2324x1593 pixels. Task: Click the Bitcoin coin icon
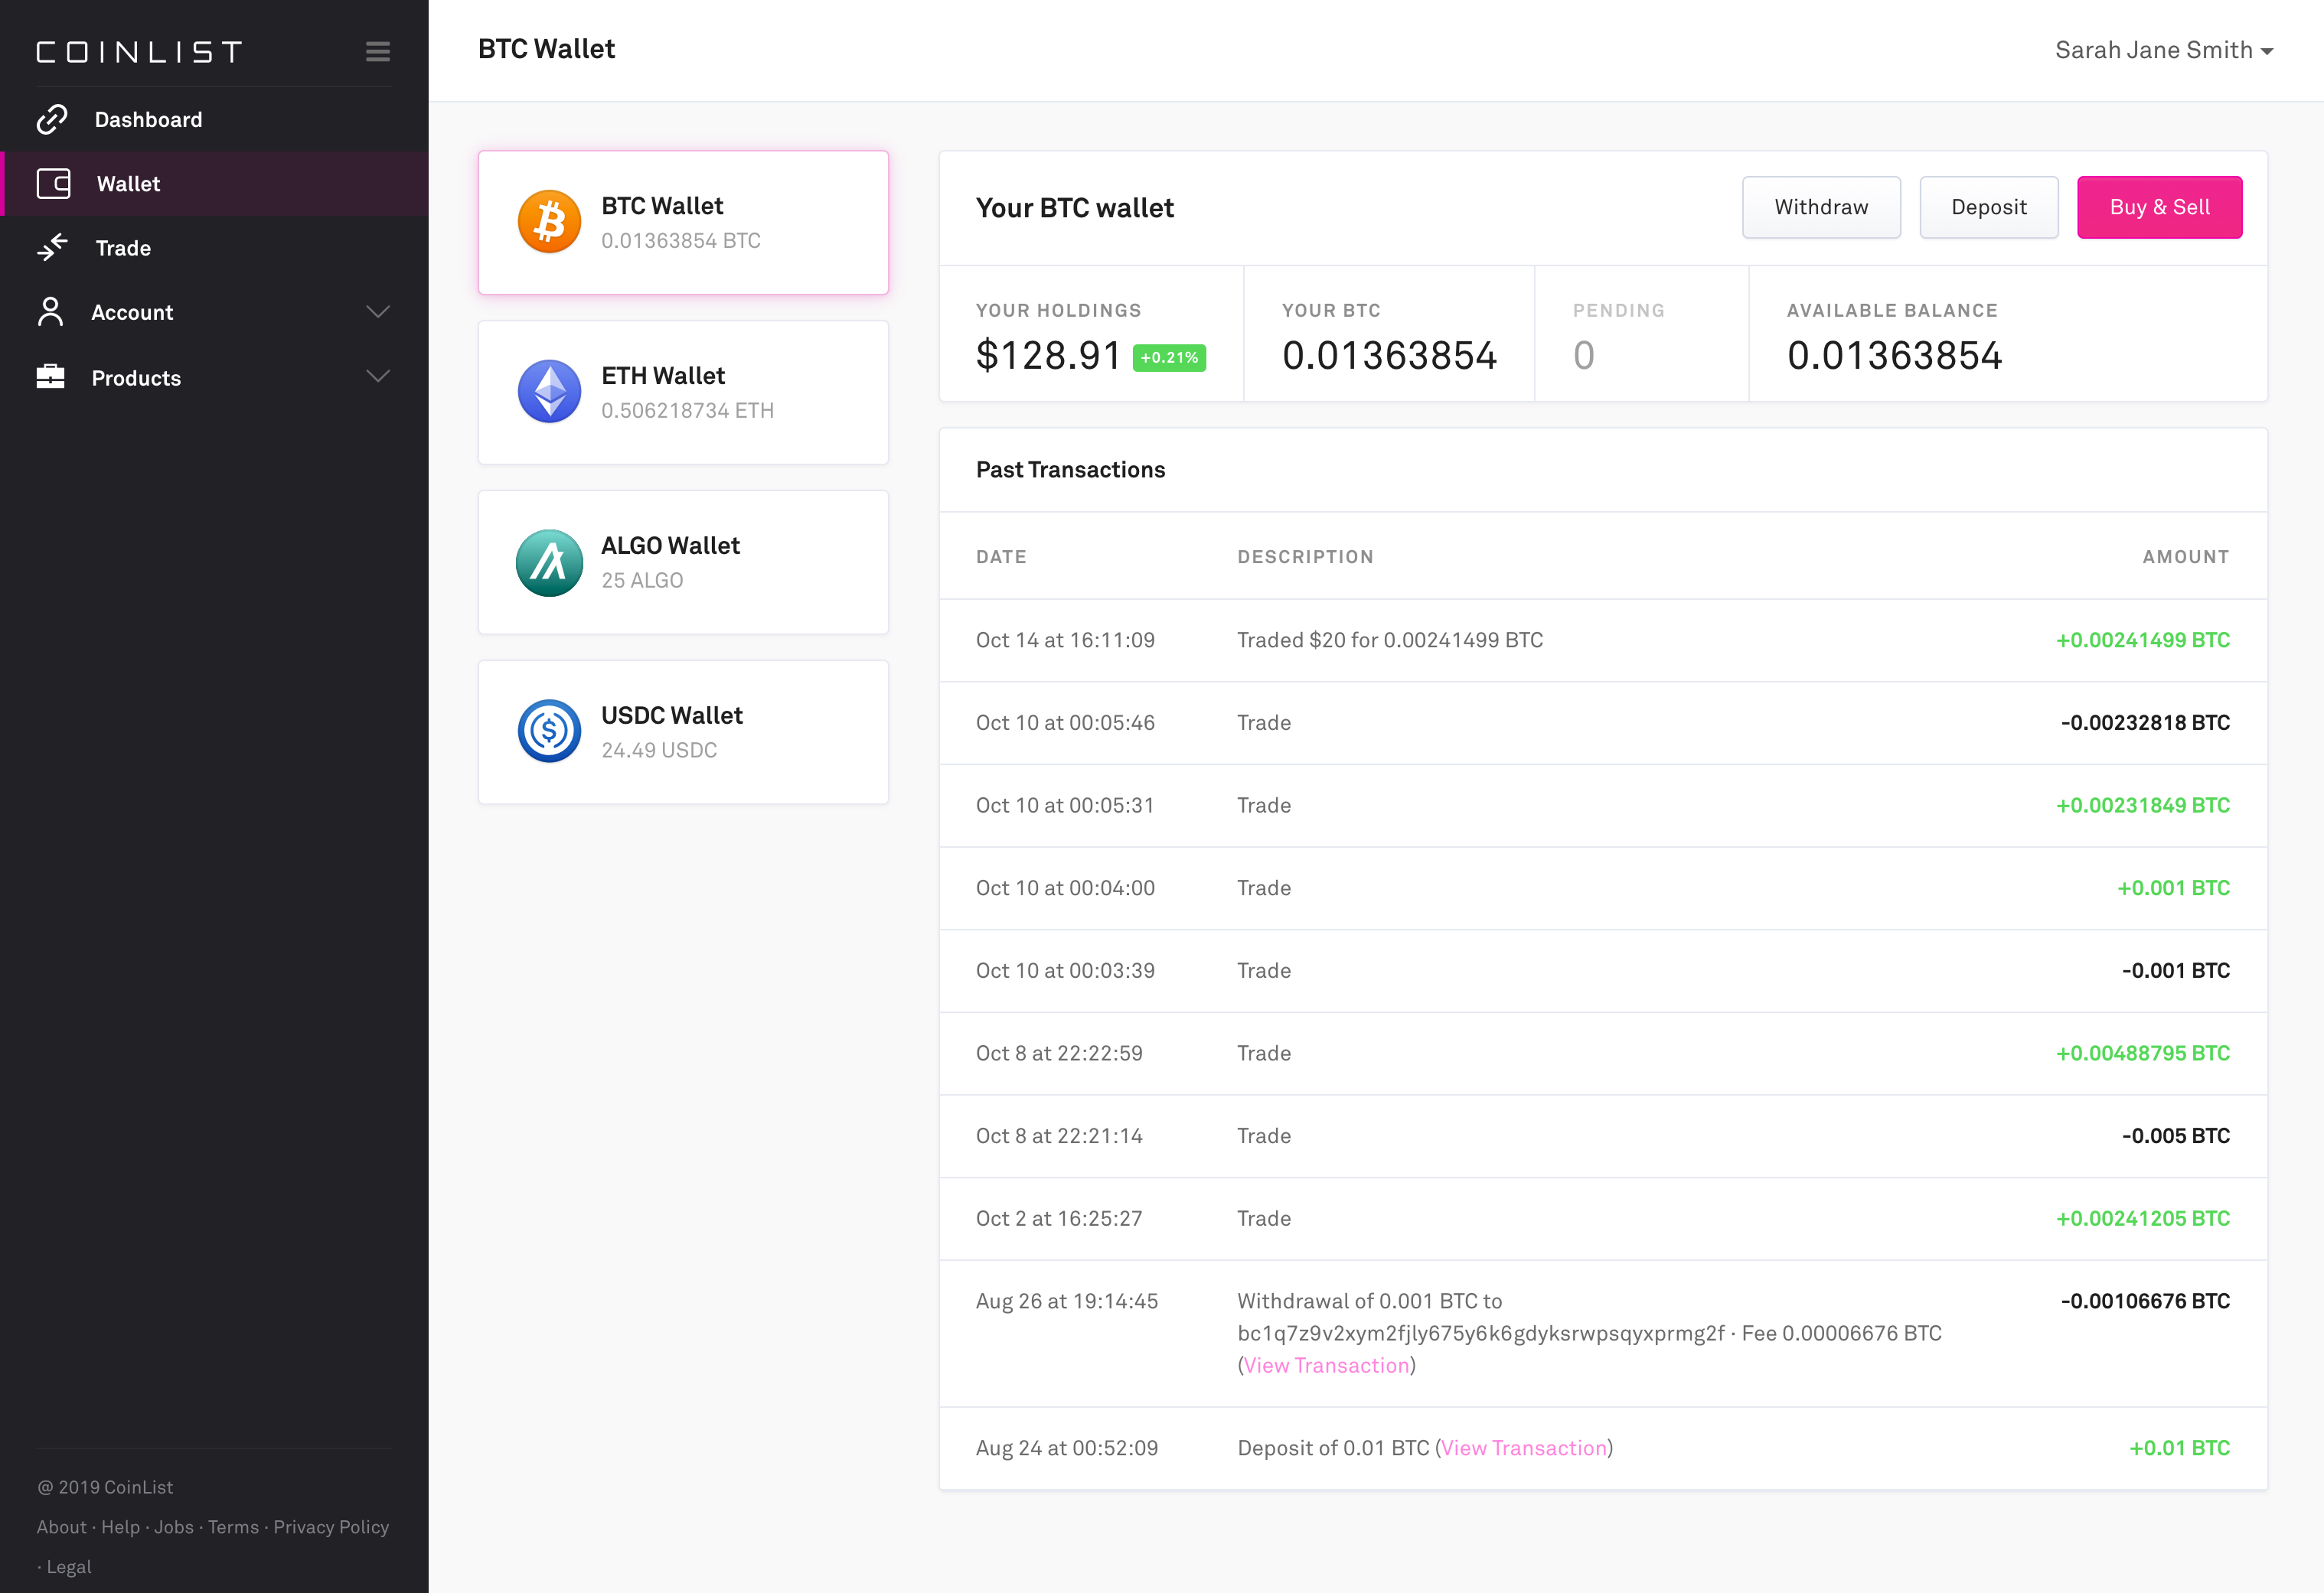pyautogui.click(x=549, y=221)
